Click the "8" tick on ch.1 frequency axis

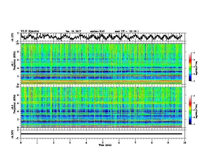pos(18,52)
